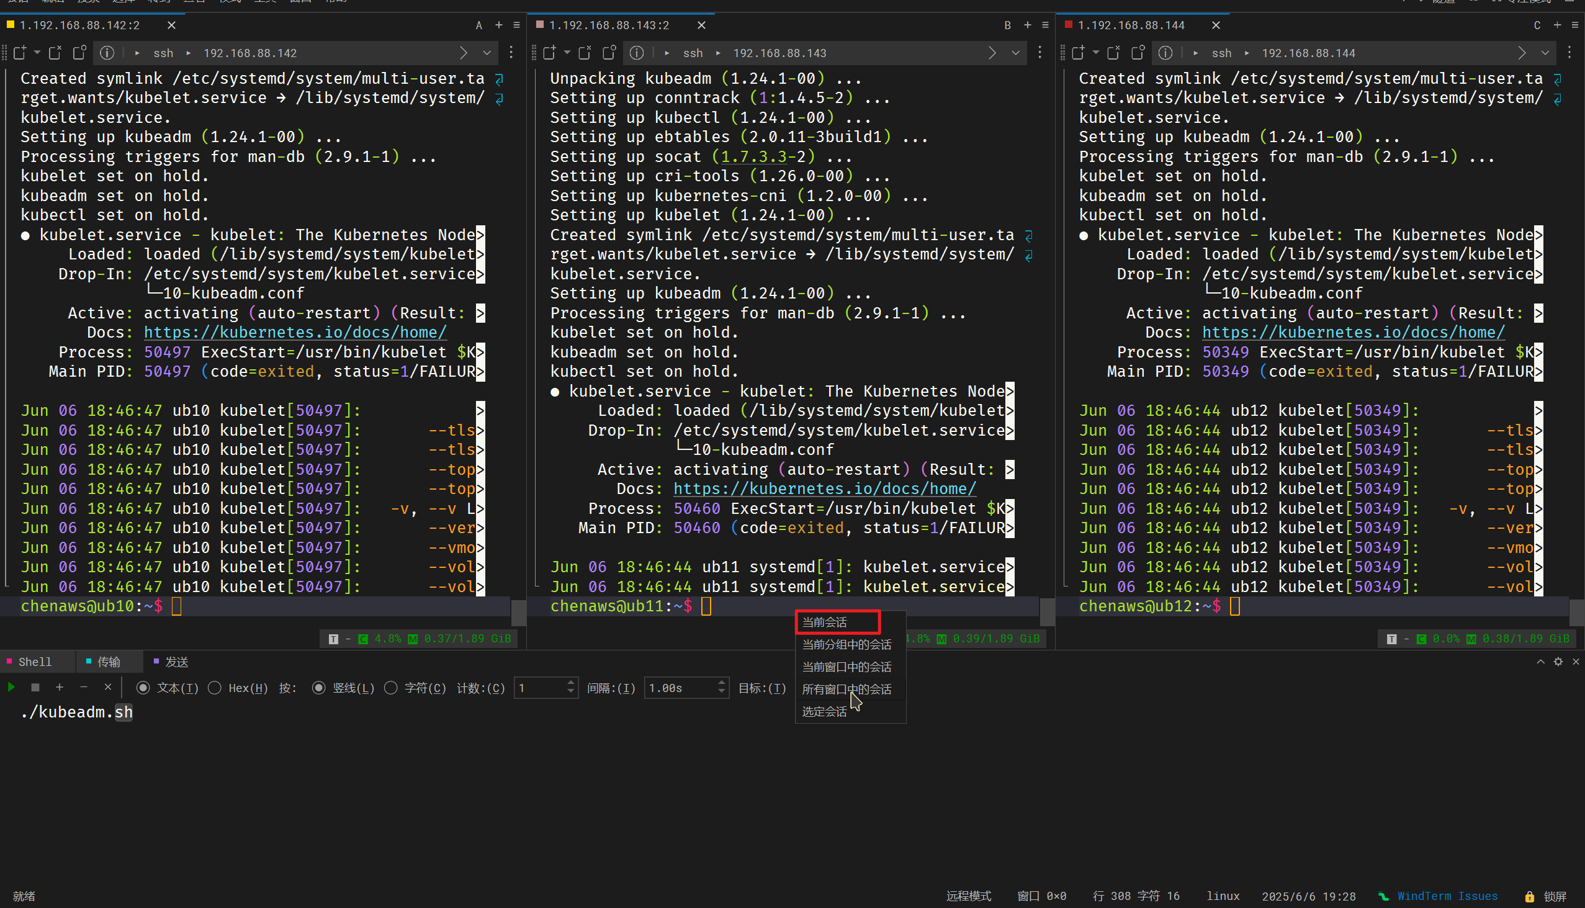Click the settings gear in the bottom panel
The height and width of the screenshot is (908, 1585).
tap(1558, 662)
